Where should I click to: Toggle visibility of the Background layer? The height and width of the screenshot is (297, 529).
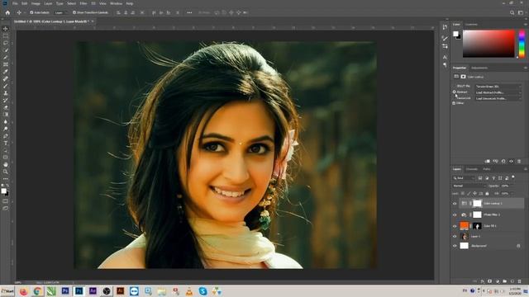click(x=455, y=246)
